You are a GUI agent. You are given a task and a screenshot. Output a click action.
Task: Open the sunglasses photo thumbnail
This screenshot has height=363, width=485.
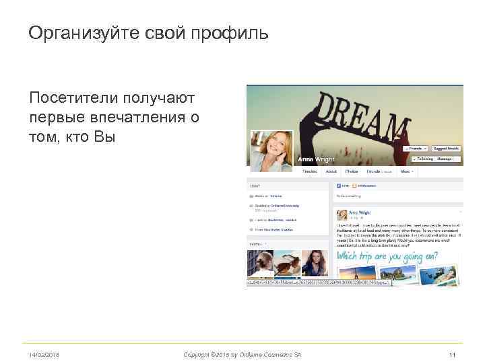(288, 264)
